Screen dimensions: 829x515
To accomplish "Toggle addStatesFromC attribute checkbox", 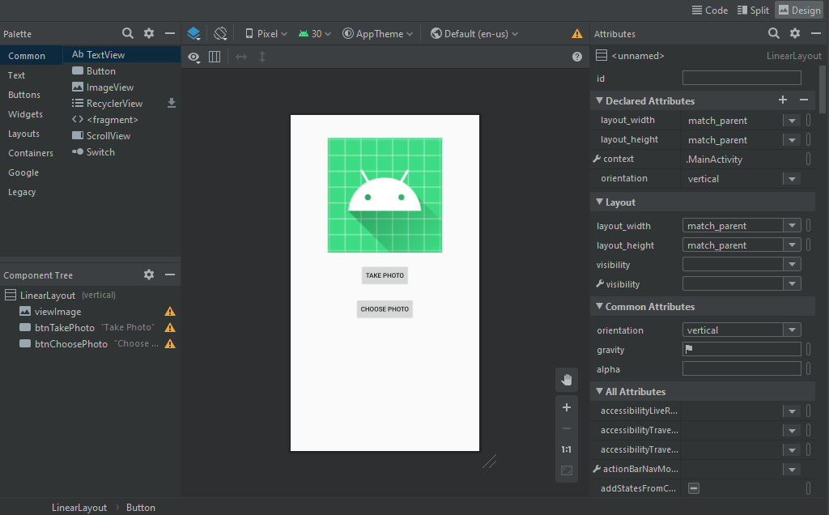I will point(693,487).
